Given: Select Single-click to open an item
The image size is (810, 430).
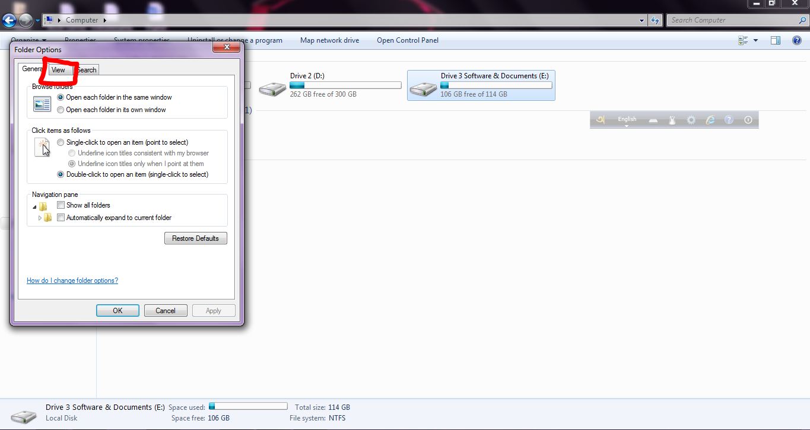Looking at the screenshot, I should (x=60, y=142).
